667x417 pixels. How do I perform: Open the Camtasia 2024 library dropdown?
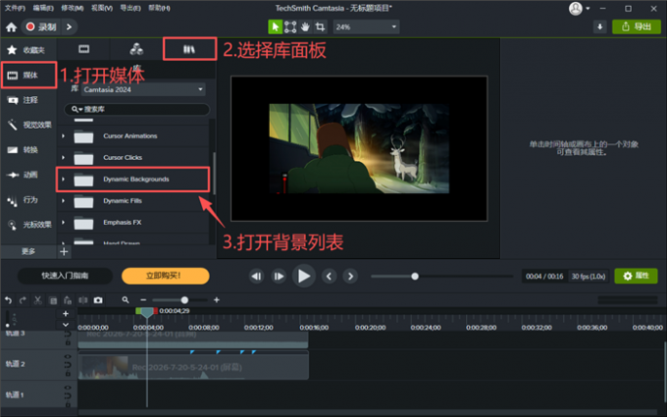point(143,89)
